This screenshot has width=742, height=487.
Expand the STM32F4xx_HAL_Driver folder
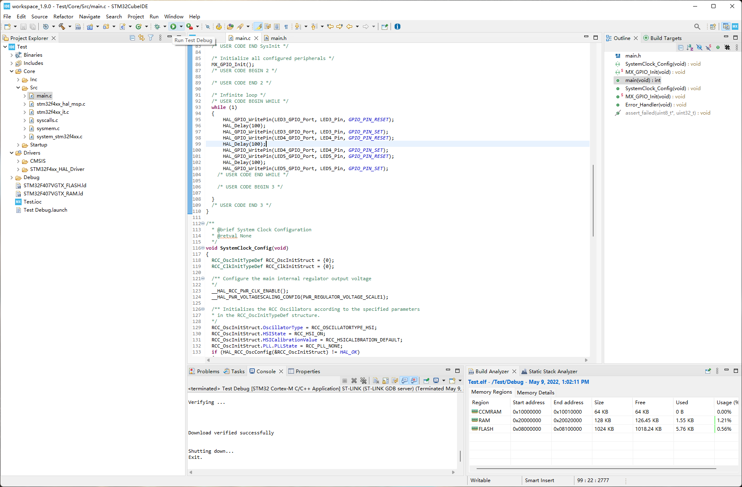pos(18,169)
